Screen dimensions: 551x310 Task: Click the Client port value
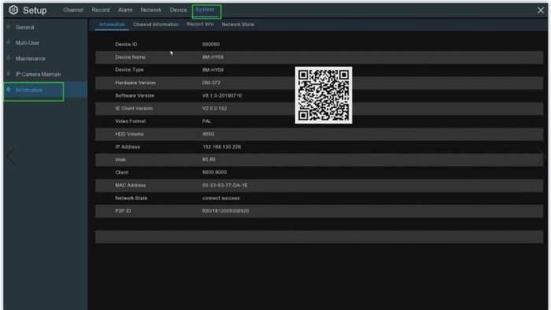(x=214, y=172)
